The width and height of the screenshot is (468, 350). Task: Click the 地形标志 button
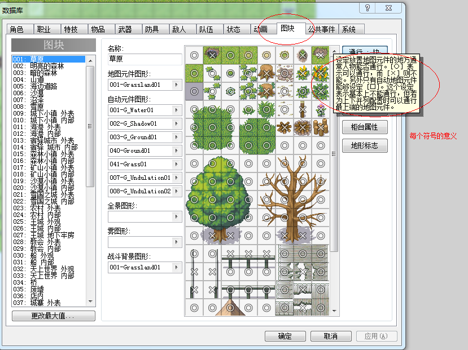[365, 145]
